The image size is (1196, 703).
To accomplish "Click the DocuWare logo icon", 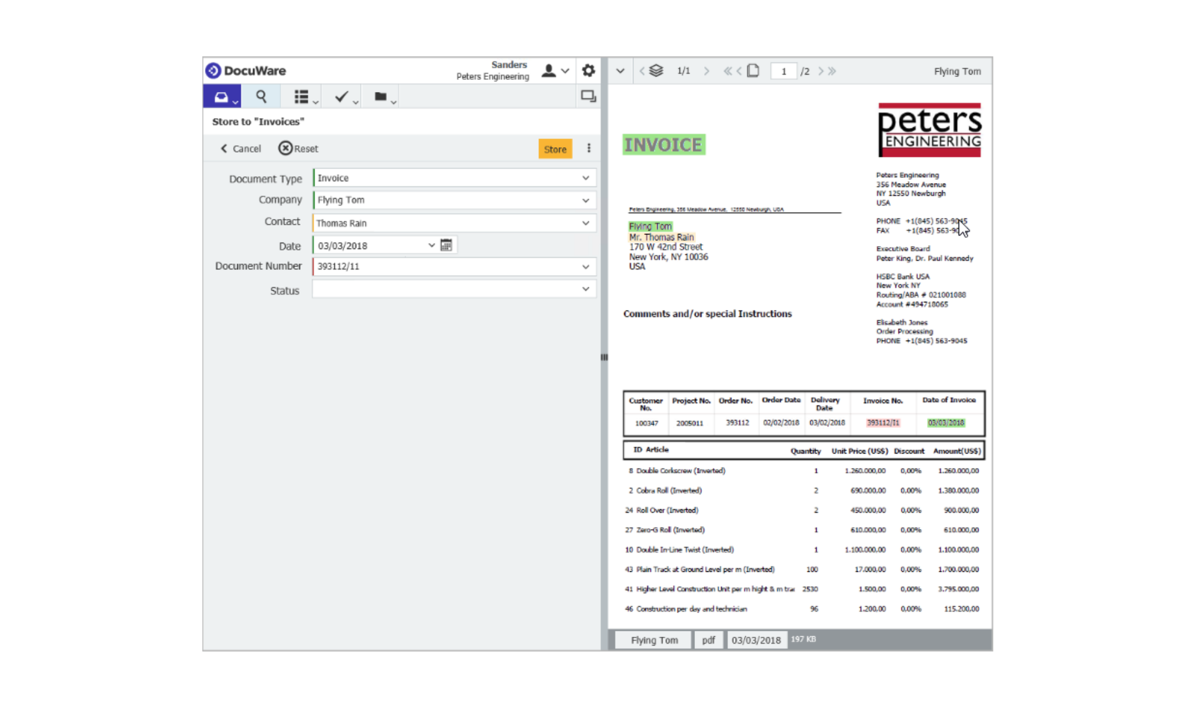I will pyautogui.click(x=213, y=70).
